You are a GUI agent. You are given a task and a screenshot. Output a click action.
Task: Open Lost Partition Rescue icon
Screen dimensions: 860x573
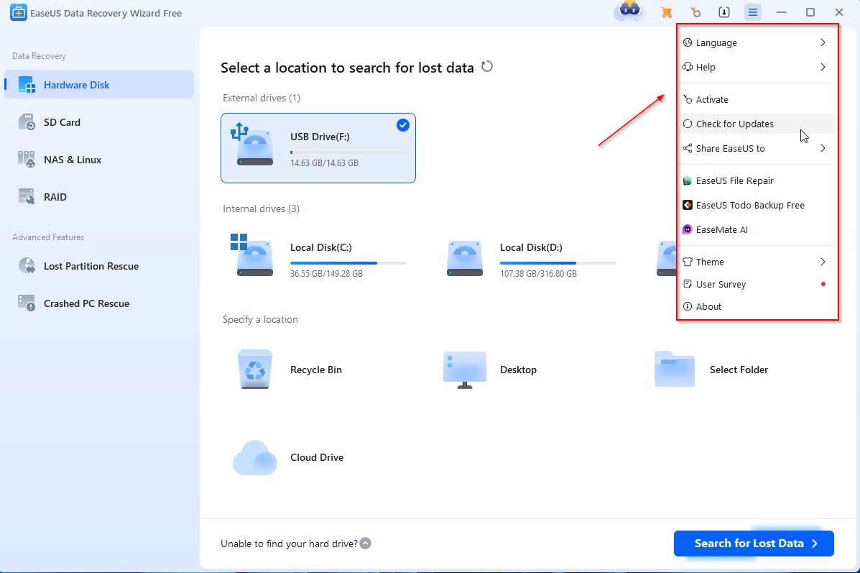coord(27,265)
